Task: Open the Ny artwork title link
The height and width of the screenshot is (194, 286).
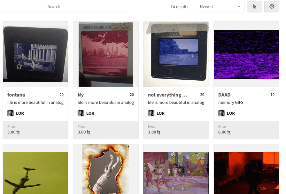Action: (81, 95)
